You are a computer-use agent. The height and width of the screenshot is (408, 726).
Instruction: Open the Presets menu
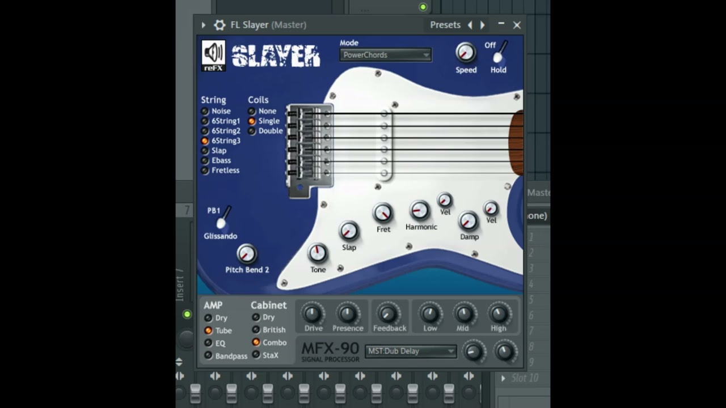(x=445, y=25)
